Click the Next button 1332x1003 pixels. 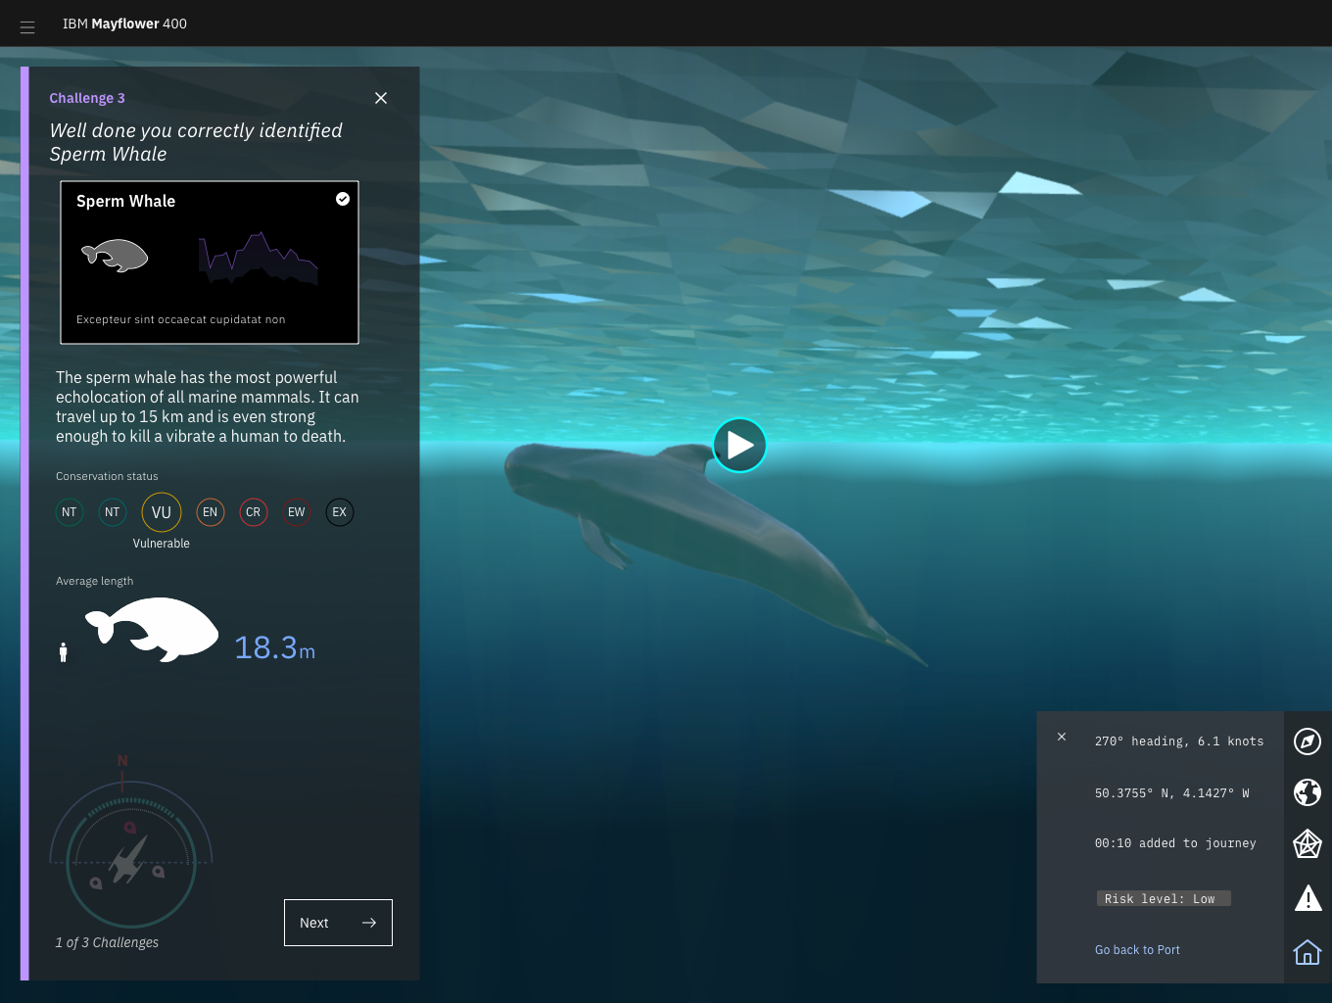point(338,923)
